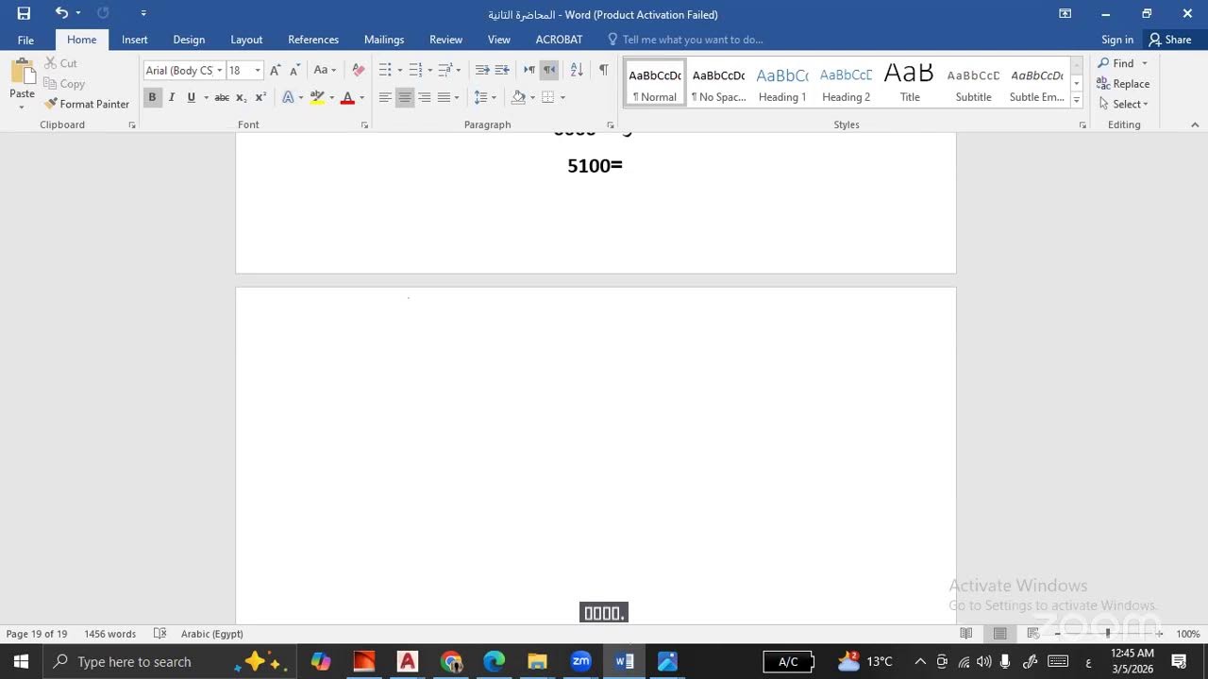
Task: Justify the paragraph text
Action: click(444, 97)
